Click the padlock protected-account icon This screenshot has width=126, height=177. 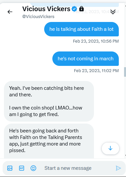[81, 9]
